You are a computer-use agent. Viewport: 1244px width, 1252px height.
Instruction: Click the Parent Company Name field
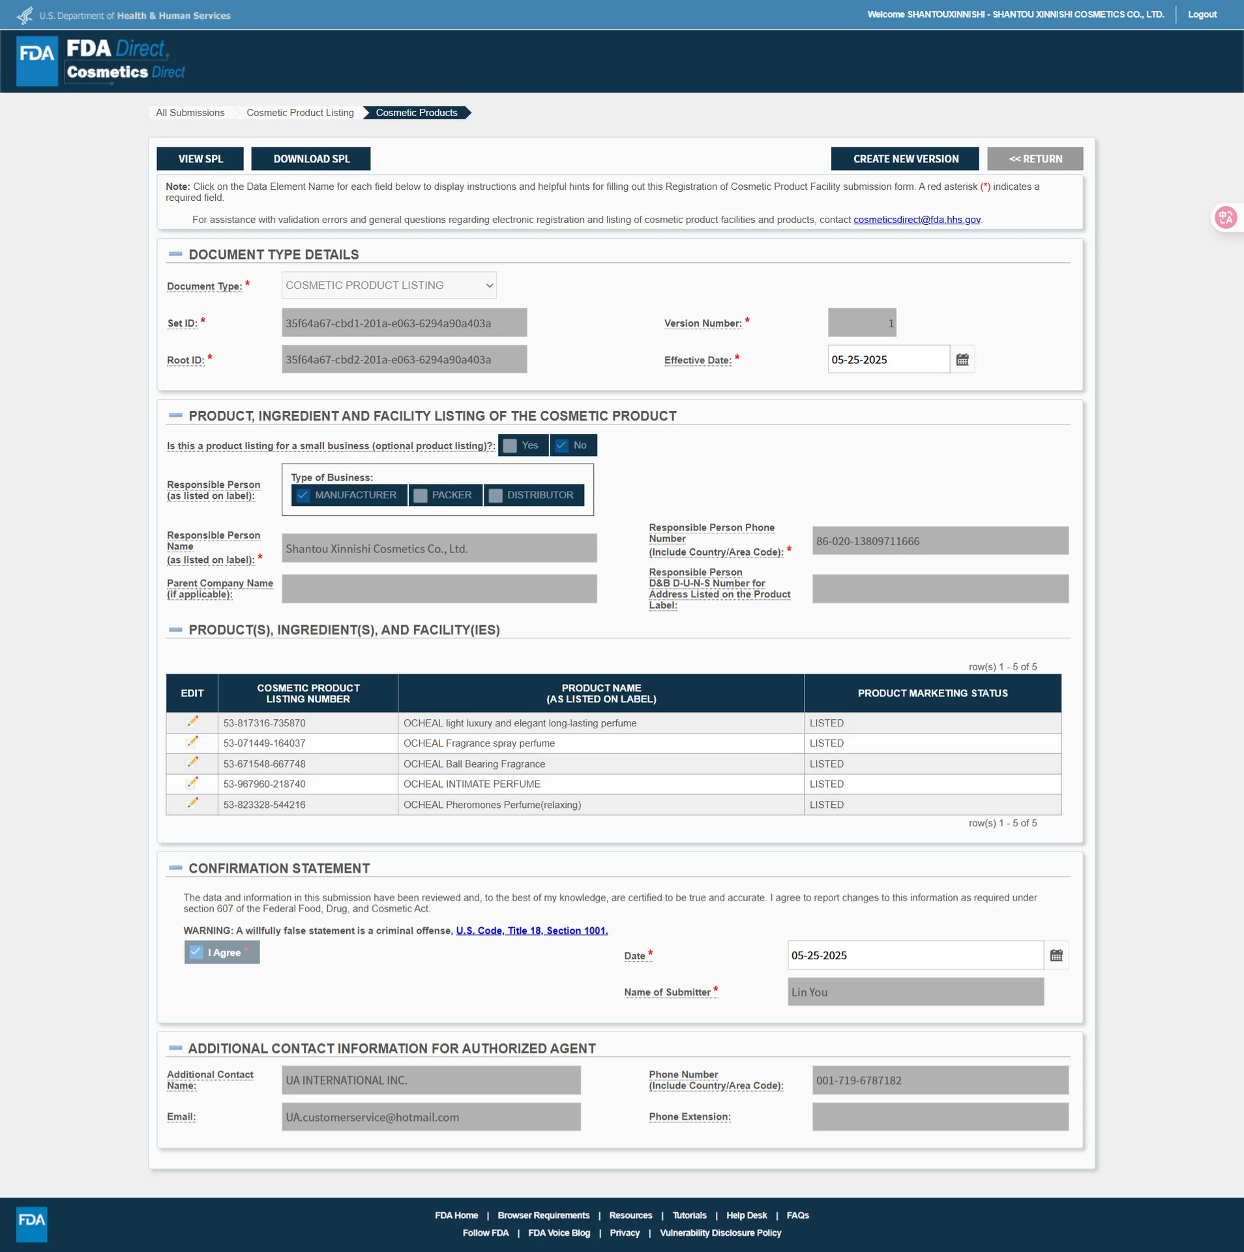coord(439,589)
